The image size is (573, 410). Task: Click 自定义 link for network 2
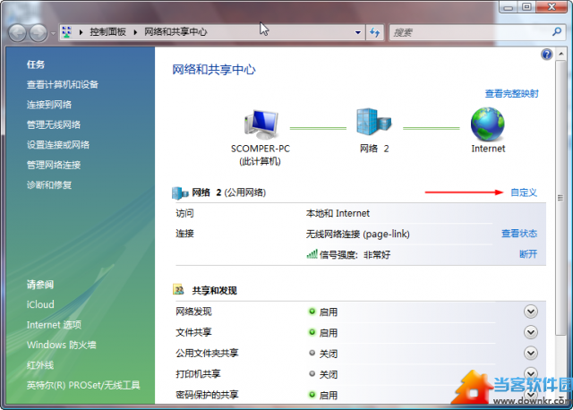(524, 192)
